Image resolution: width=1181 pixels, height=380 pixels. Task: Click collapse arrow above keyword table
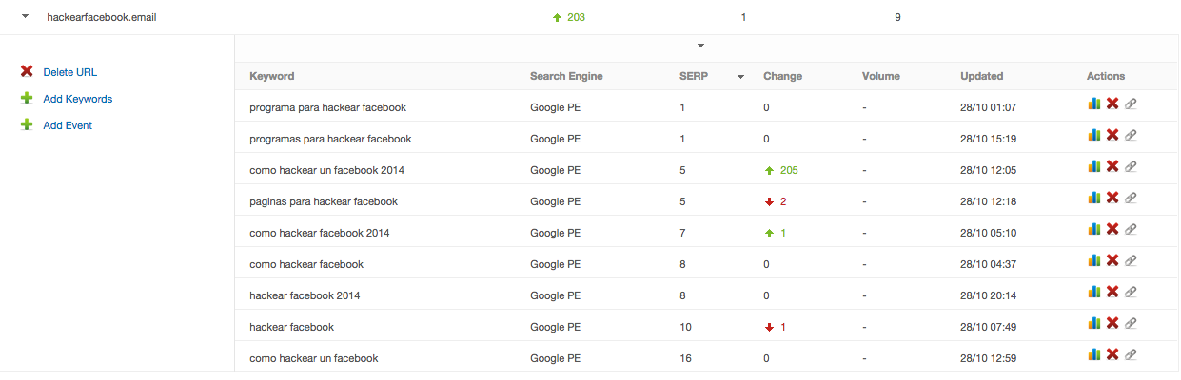tap(700, 46)
